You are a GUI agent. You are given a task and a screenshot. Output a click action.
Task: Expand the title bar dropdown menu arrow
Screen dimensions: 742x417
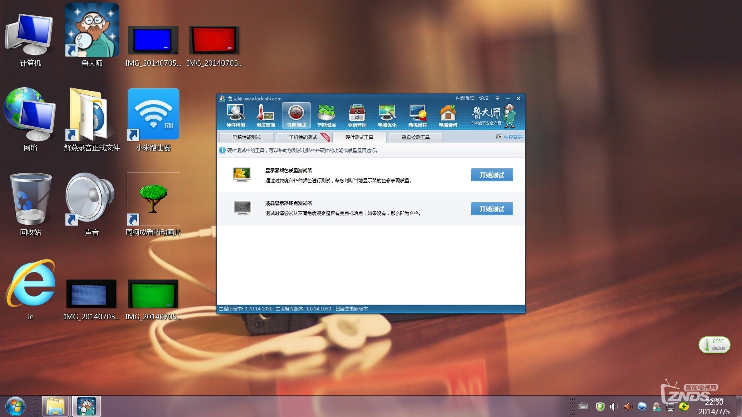(x=498, y=98)
